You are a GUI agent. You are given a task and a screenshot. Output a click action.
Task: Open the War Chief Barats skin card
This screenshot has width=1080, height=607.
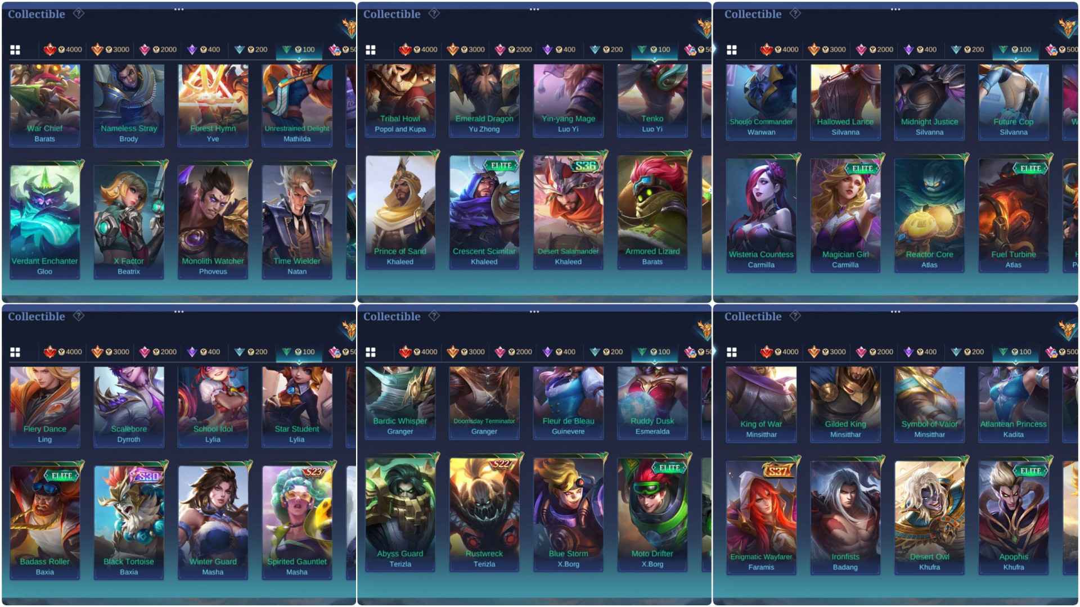[45, 105]
